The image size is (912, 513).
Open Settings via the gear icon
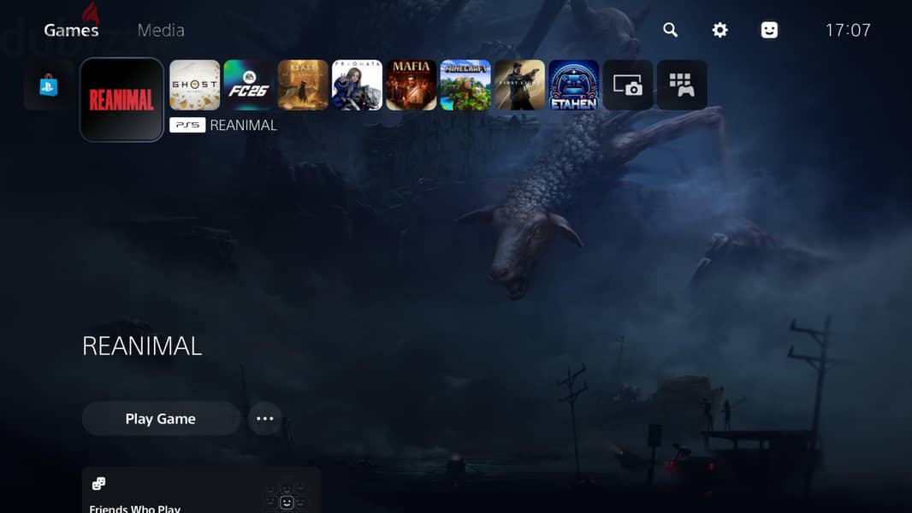pos(720,30)
